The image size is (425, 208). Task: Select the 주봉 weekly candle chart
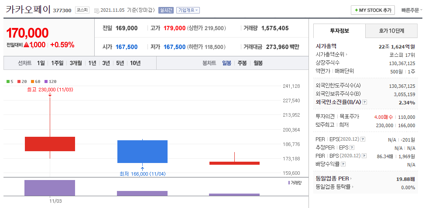242,63
